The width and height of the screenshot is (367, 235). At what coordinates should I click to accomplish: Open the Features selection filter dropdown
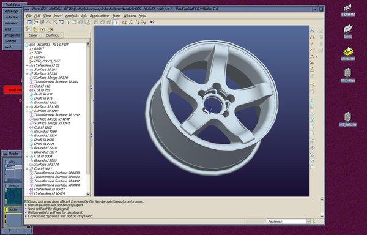(x=308, y=222)
